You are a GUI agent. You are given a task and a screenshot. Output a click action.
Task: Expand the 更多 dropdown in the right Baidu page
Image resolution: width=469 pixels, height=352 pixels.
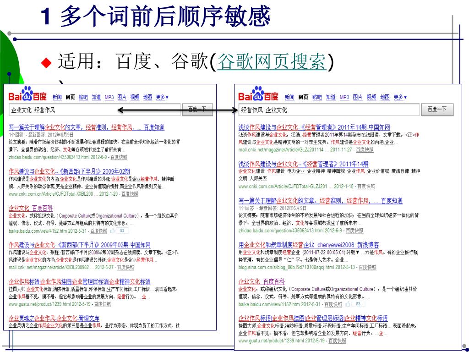[400, 97]
